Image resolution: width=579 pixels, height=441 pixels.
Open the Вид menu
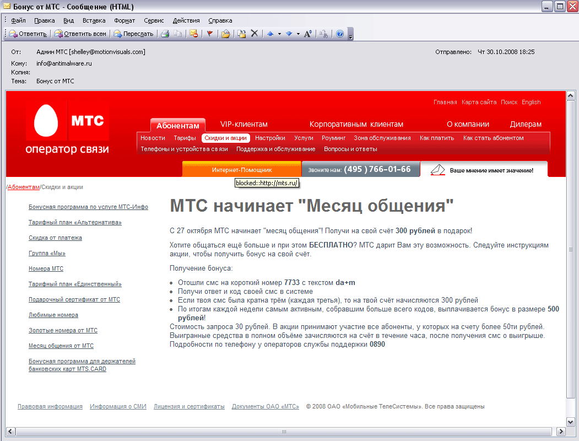coord(68,20)
